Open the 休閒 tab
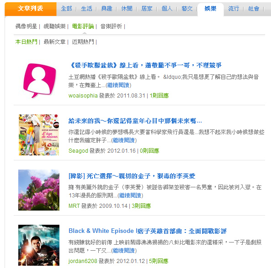 [x=127, y=9]
